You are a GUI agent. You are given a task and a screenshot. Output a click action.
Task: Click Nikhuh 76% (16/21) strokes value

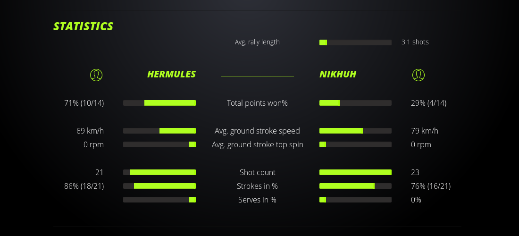tap(431, 186)
